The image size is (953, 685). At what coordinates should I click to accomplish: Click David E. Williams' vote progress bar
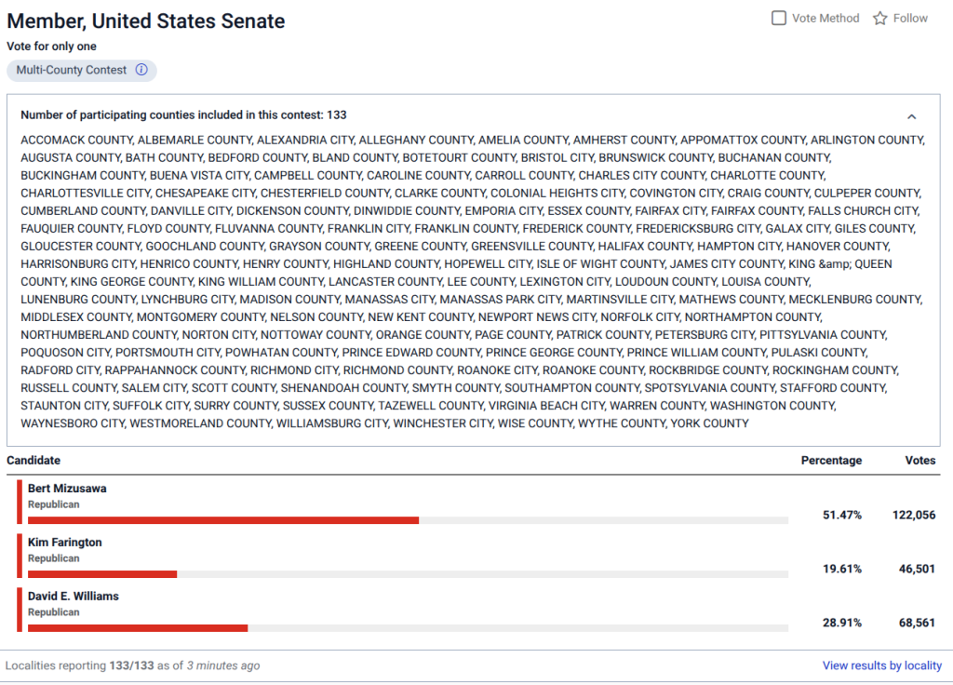click(x=408, y=628)
